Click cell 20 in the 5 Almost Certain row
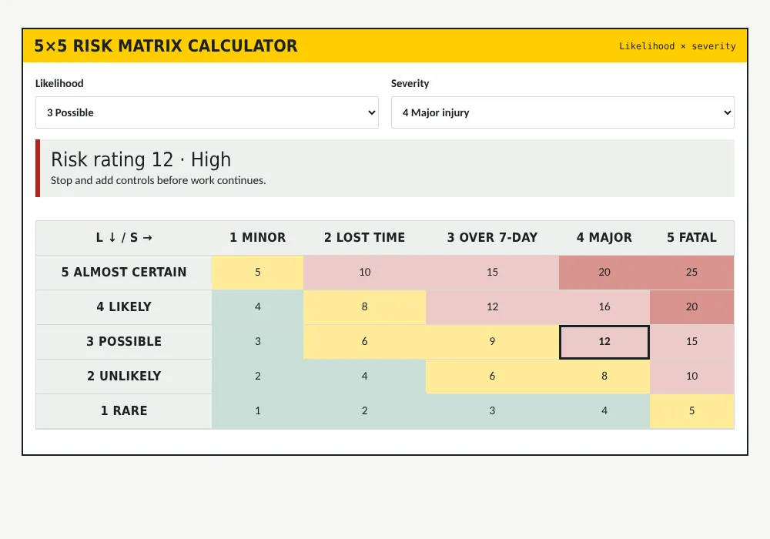This screenshot has height=539, width=770. [604, 273]
